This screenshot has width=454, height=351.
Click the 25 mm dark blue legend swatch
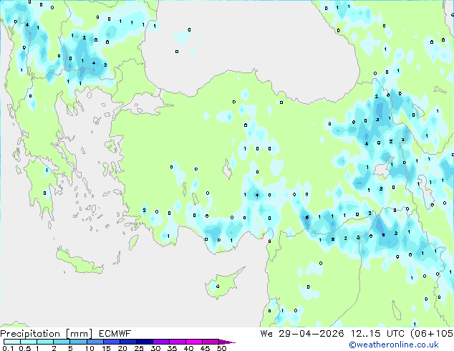[144, 342]
